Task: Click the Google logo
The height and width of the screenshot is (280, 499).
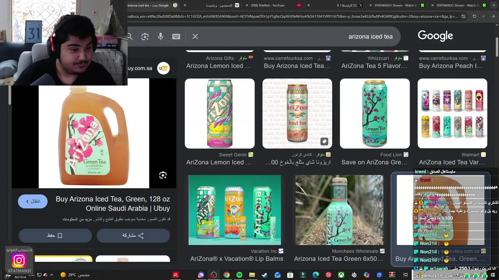Action: pyautogui.click(x=435, y=36)
